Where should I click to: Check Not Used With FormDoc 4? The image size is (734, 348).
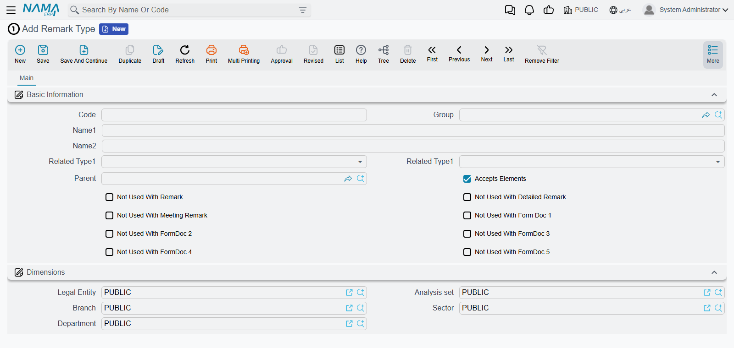[x=110, y=252]
